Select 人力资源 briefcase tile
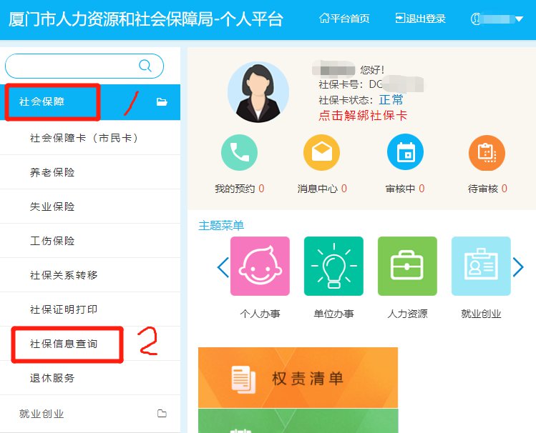The height and width of the screenshot is (433, 536). coord(407,266)
